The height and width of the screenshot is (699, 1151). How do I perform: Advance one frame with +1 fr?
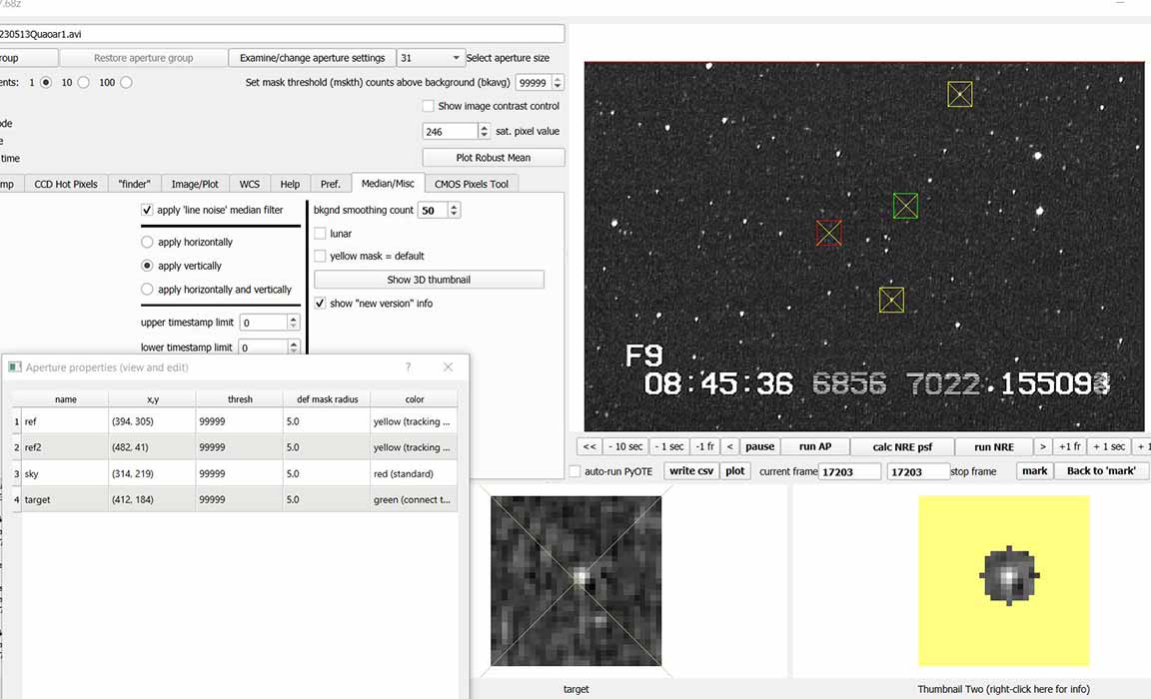point(1069,446)
